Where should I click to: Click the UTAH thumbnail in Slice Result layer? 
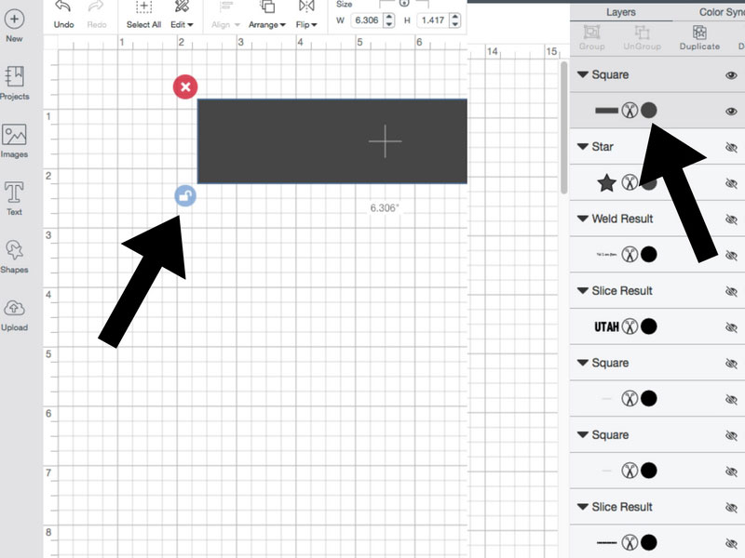click(x=607, y=326)
